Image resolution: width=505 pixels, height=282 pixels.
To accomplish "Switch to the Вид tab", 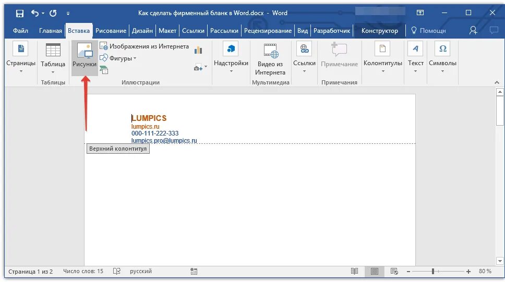I will 303,31.
